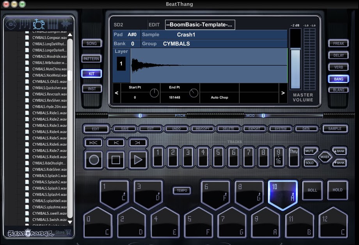Click the Thru track button
359x245 pixels.
[293, 157]
